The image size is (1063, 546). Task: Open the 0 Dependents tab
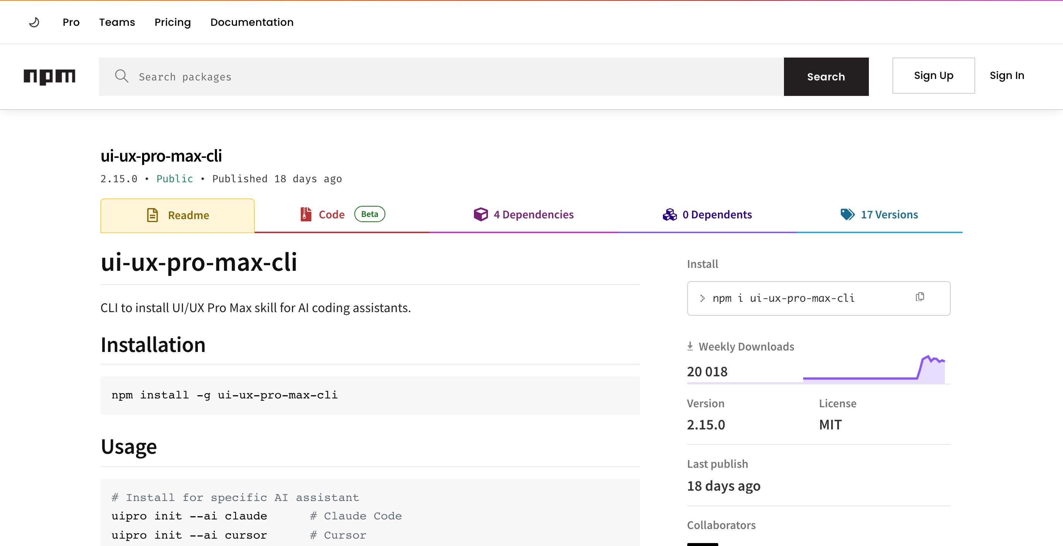707,215
